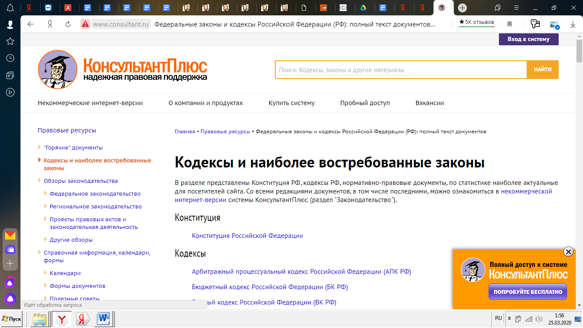The height and width of the screenshot is (328, 583).
Task: Open Купить систему menu item
Action: click(x=291, y=103)
